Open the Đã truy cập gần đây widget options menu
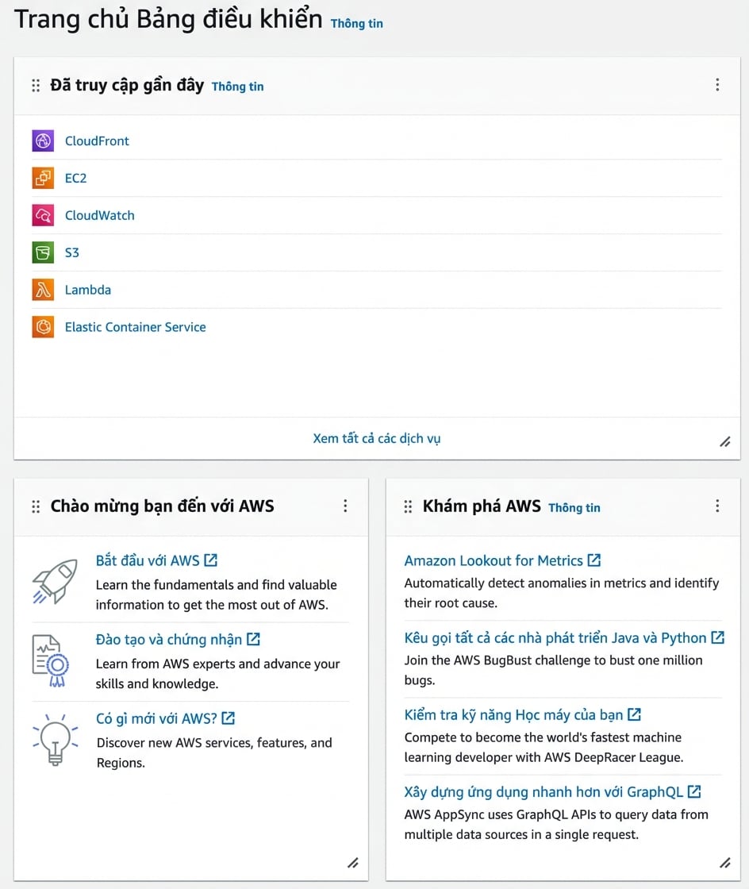 717,85
